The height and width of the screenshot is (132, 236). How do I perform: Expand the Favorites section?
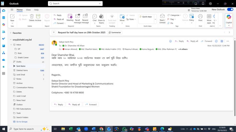11,33
